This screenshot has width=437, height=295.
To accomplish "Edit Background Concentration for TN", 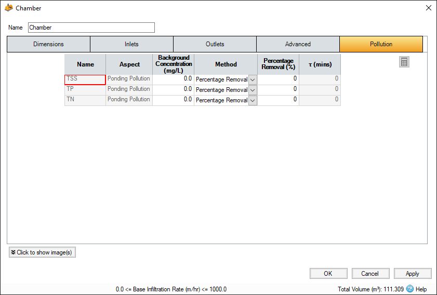I will point(173,100).
